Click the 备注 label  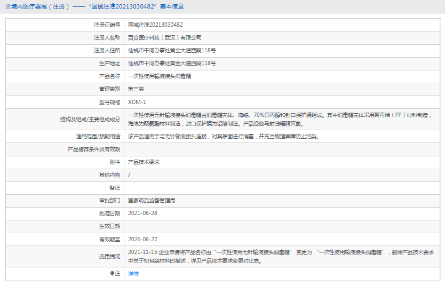[x=115, y=188]
